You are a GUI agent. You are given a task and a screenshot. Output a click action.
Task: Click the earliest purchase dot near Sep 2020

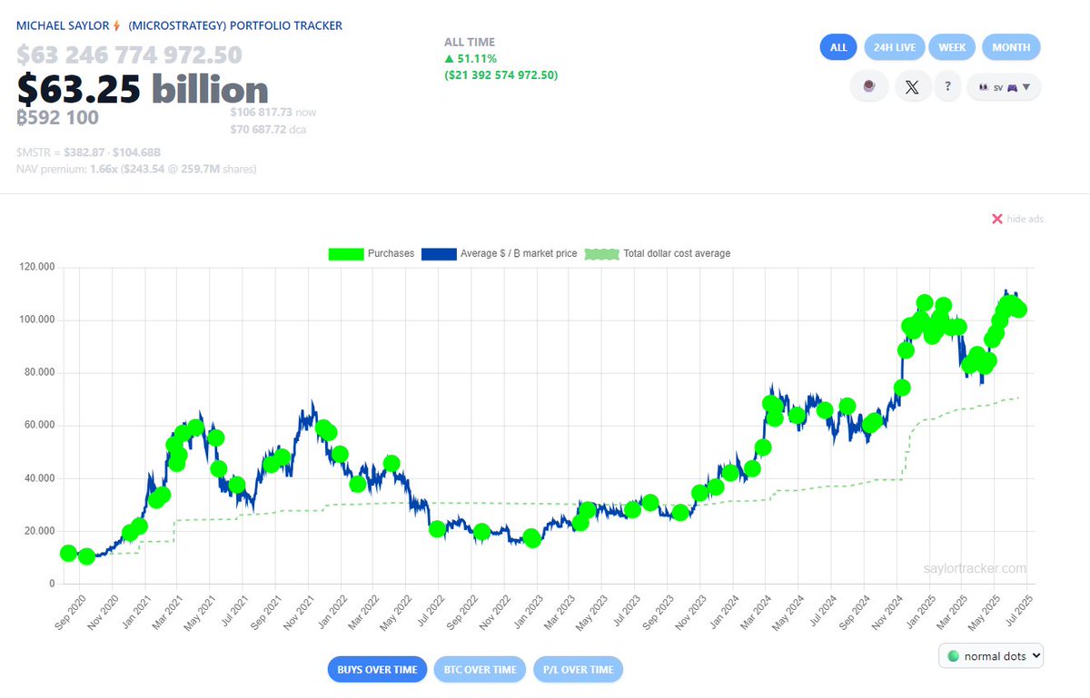tap(68, 553)
